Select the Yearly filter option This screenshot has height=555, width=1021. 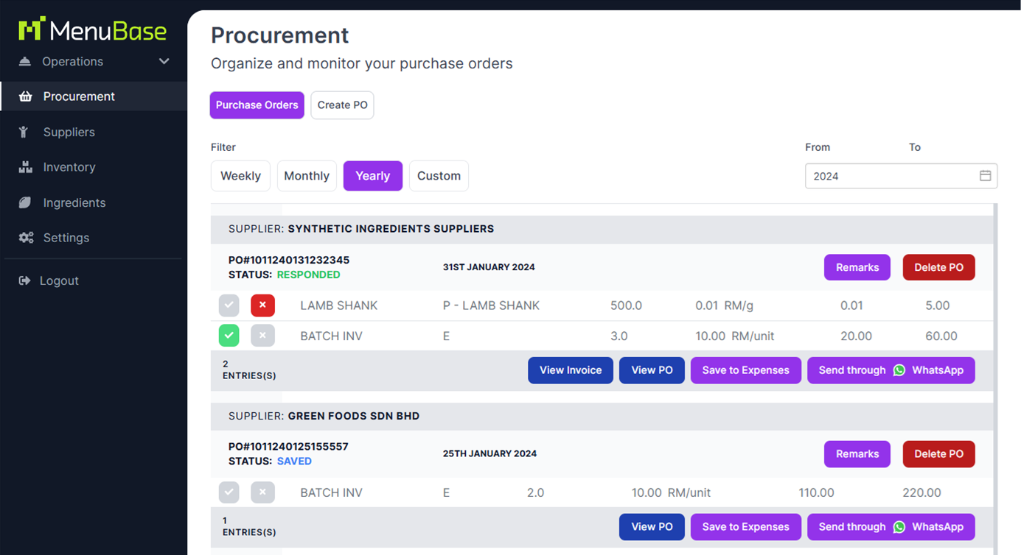(x=372, y=176)
